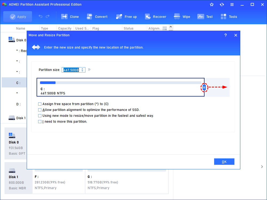
Task: Check Assign free space from partition (*) to (C)
Action: coord(40,104)
